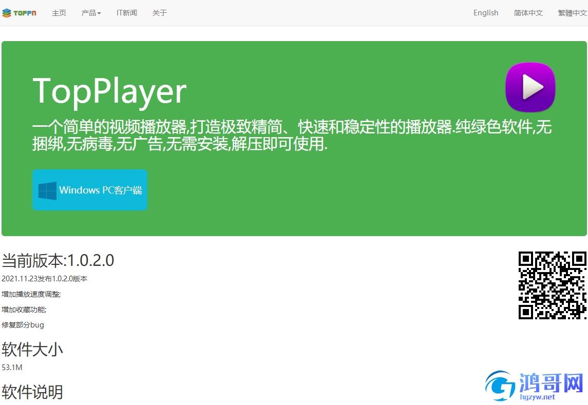The width and height of the screenshot is (588, 405).
Task: Click the 软件说明 heading
Action: 32,392
